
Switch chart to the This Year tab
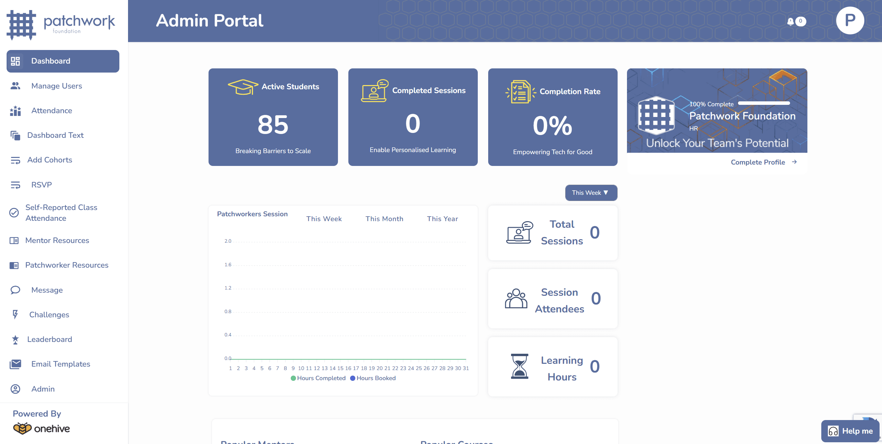[442, 219]
